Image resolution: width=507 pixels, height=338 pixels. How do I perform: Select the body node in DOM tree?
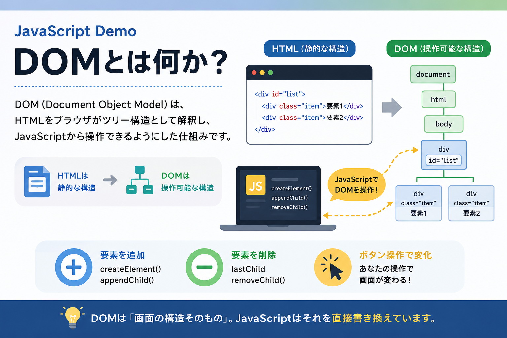tap(444, 124)
